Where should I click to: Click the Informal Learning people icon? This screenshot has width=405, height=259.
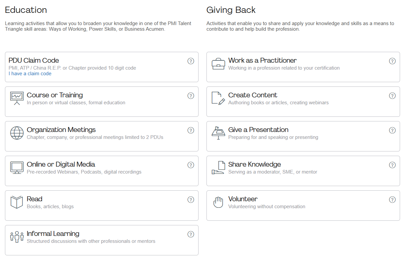(17, 237)
